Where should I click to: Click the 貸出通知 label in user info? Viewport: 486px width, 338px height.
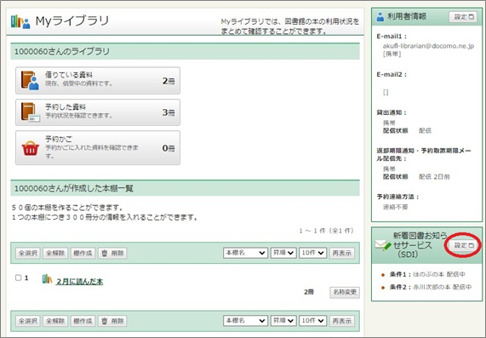[392, 113]
